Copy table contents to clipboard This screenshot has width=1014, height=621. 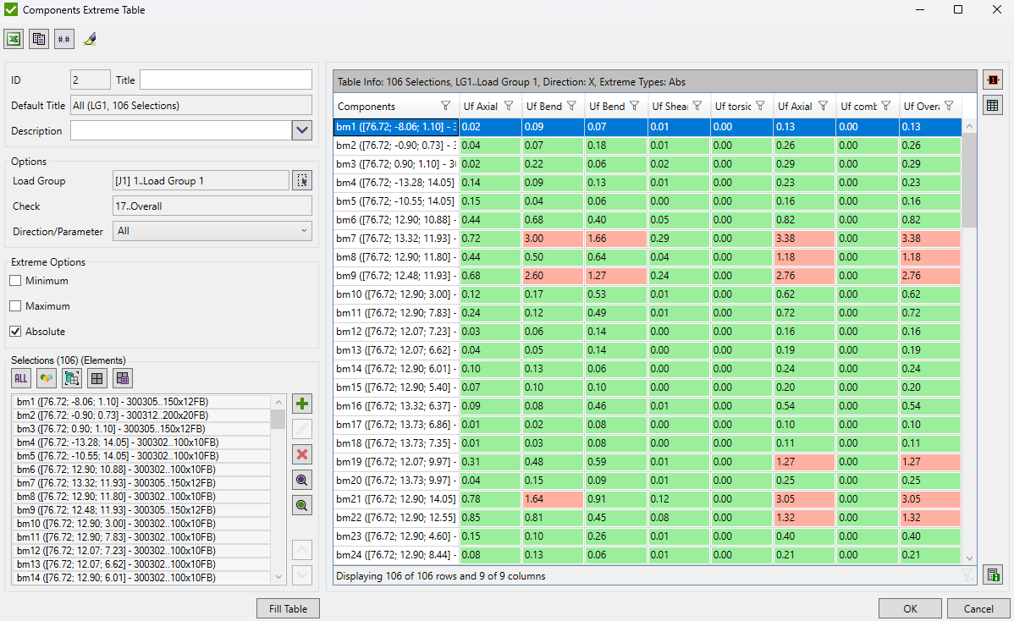tap(38, 39)
